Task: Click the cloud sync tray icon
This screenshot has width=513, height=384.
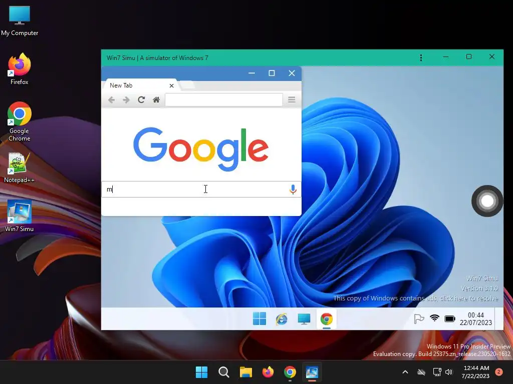Action: point(421,372)
